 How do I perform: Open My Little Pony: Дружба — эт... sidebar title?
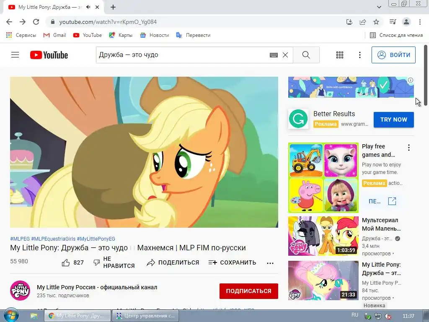click(x=381, y=269)
